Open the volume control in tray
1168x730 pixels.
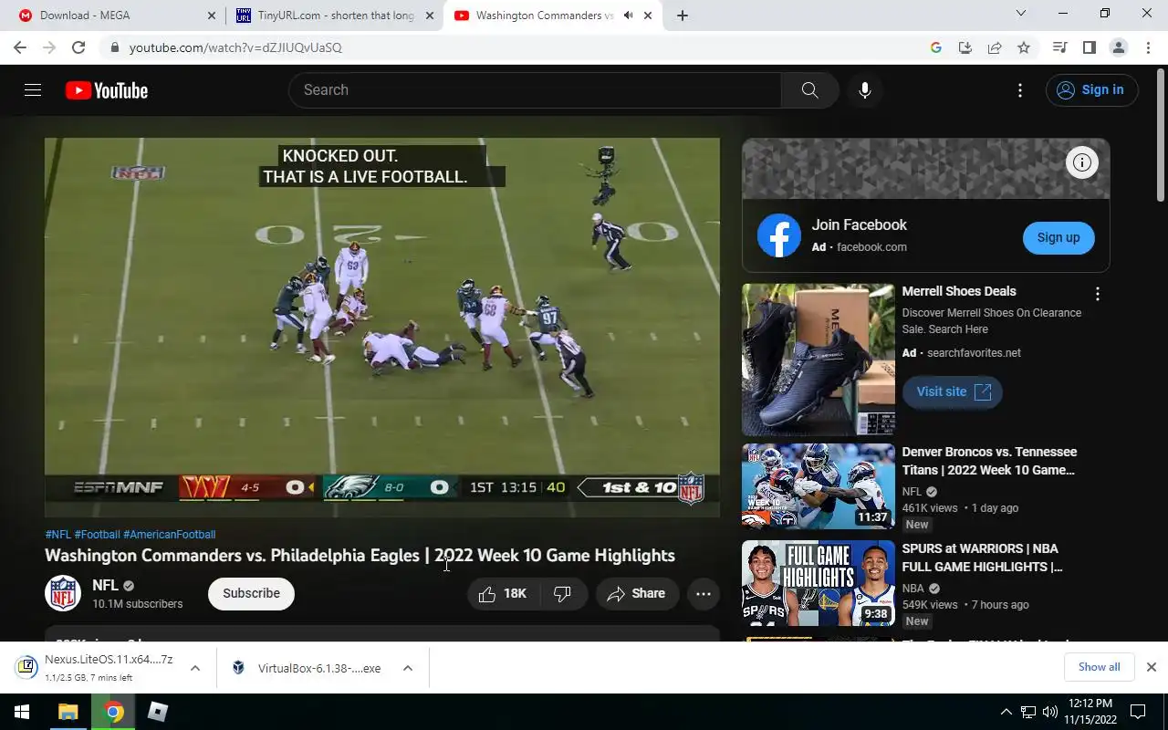click(1050, 712)
